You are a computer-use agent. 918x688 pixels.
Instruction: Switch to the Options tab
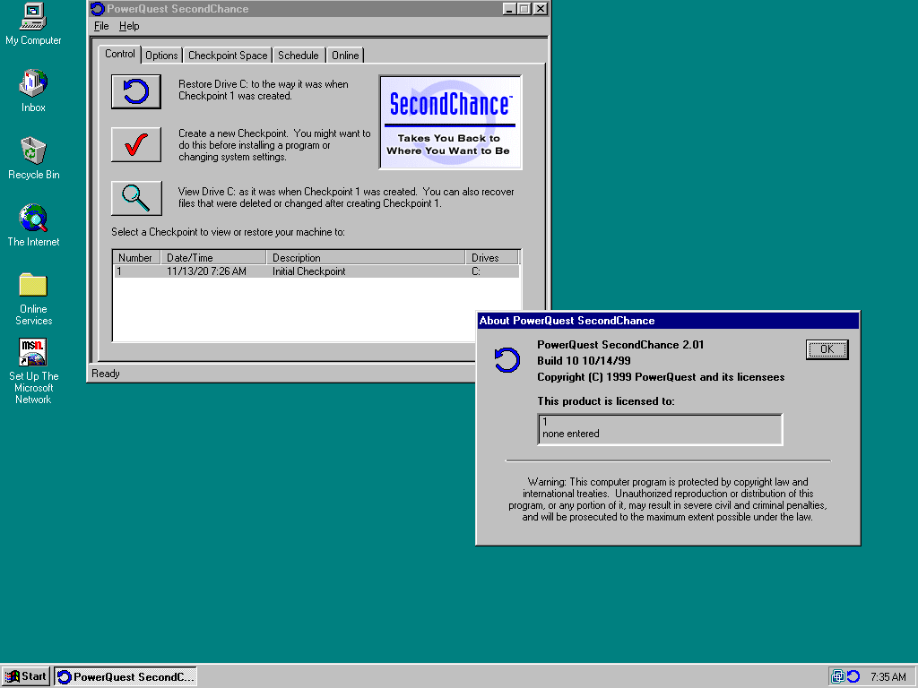point(161,56)
